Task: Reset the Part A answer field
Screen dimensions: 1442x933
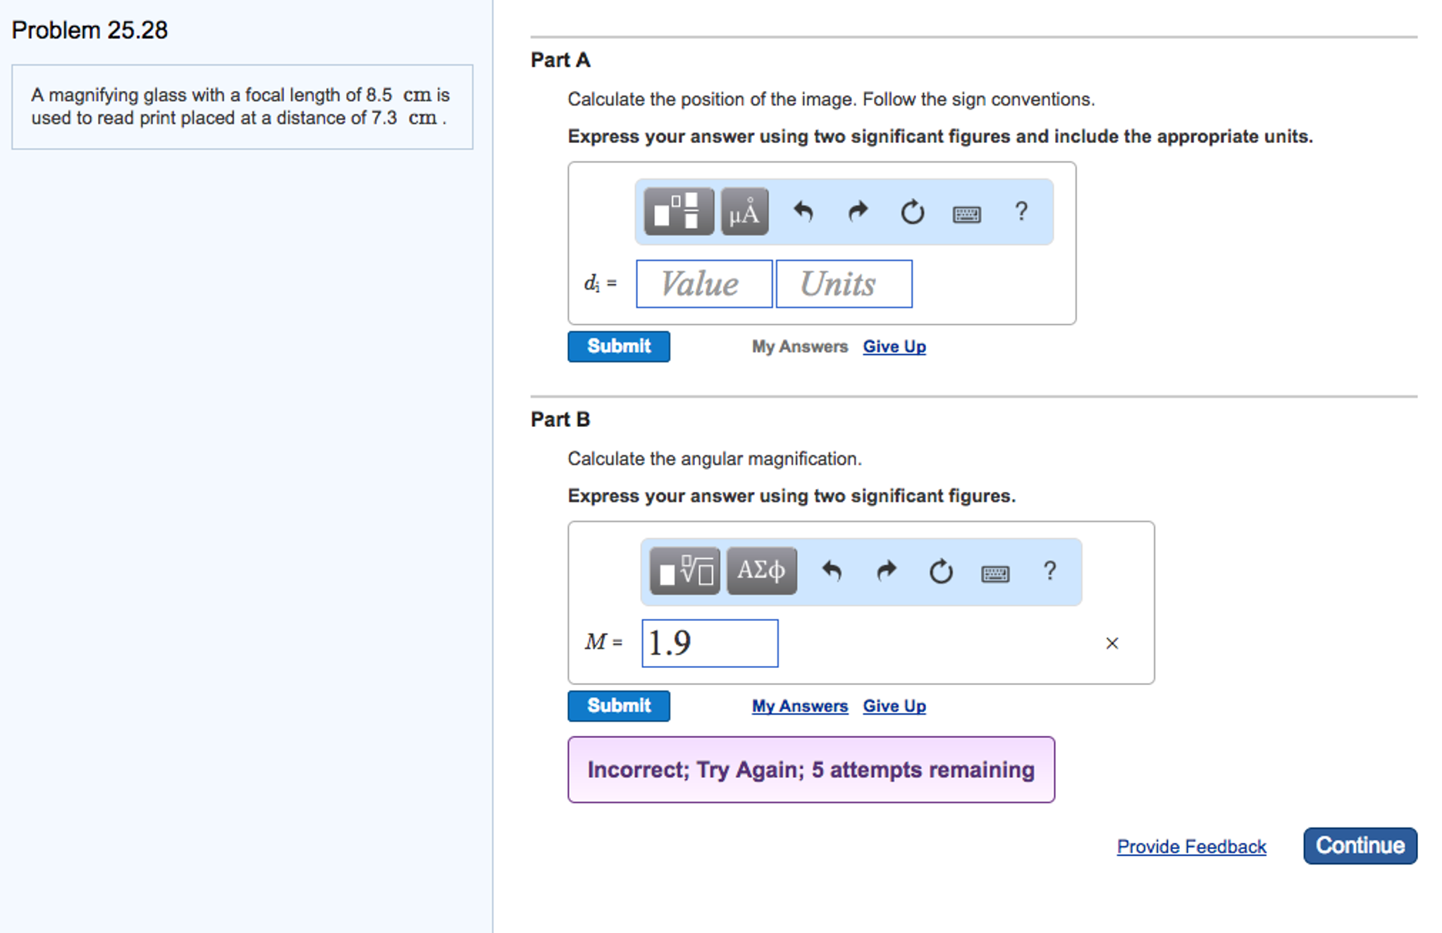Action: (912, 211)
